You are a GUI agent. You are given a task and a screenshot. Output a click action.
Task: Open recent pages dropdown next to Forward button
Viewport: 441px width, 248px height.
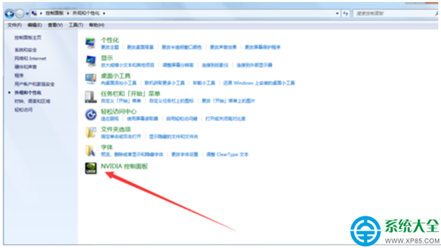coord(27,13)
